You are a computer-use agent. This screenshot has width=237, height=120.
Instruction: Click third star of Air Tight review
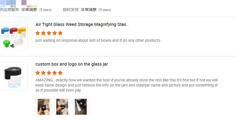(49, 33)
